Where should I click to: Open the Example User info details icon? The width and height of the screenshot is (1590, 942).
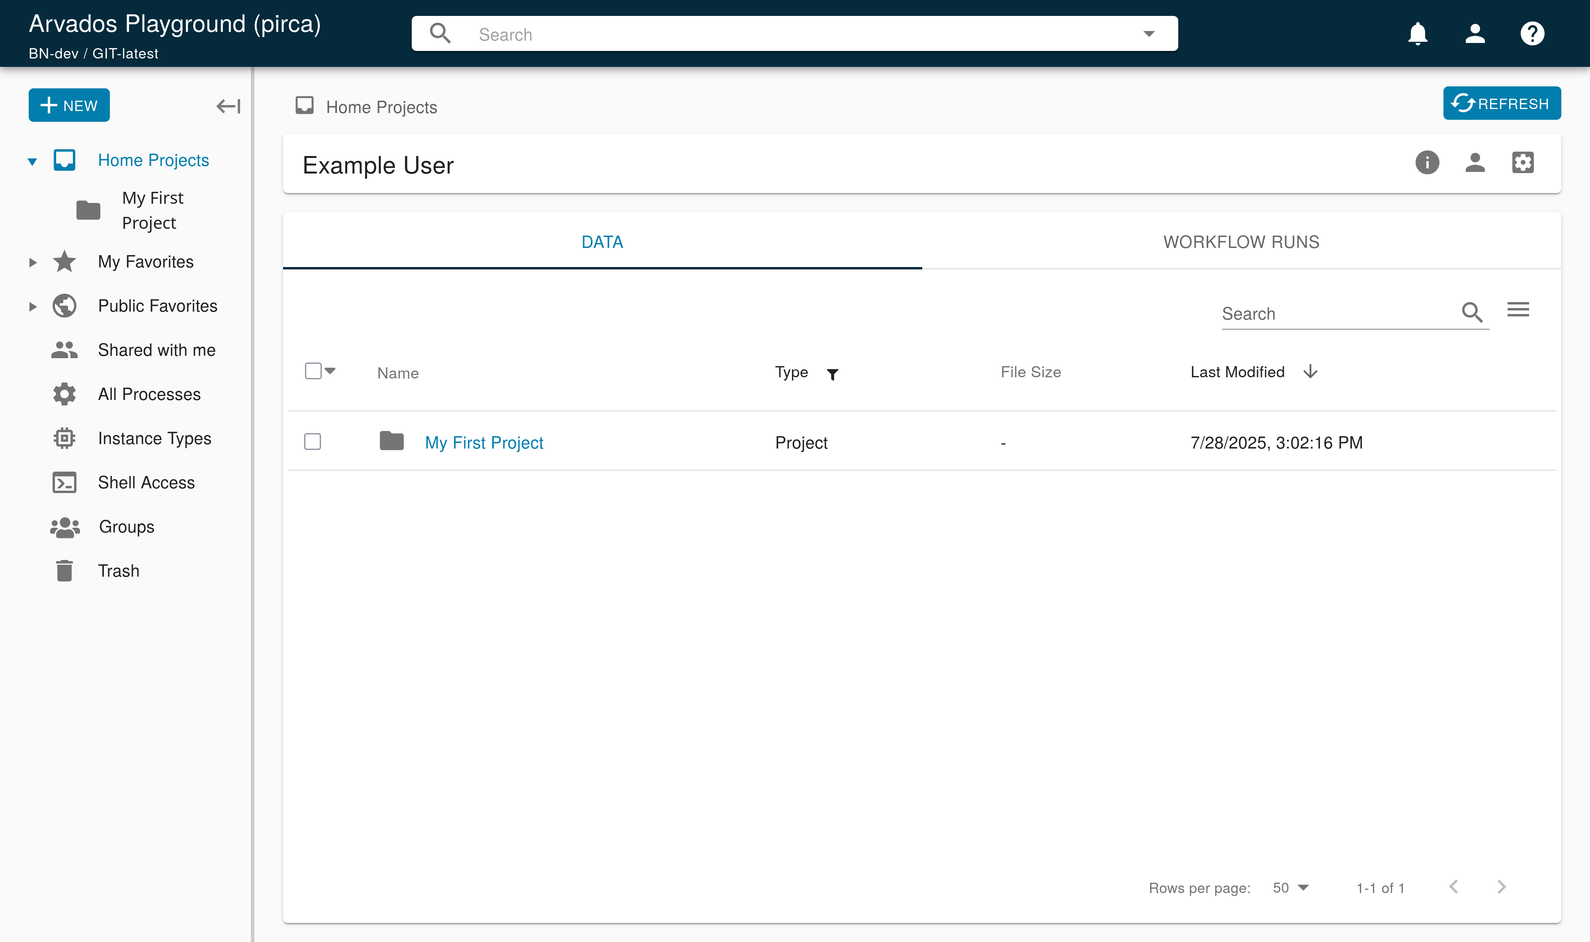(1427, 163)
